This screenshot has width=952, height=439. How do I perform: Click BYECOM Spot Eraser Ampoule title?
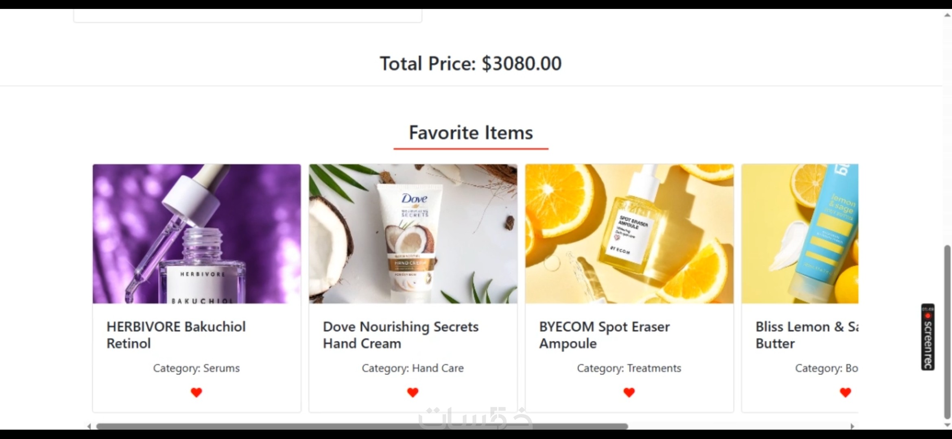coord(605,335)
